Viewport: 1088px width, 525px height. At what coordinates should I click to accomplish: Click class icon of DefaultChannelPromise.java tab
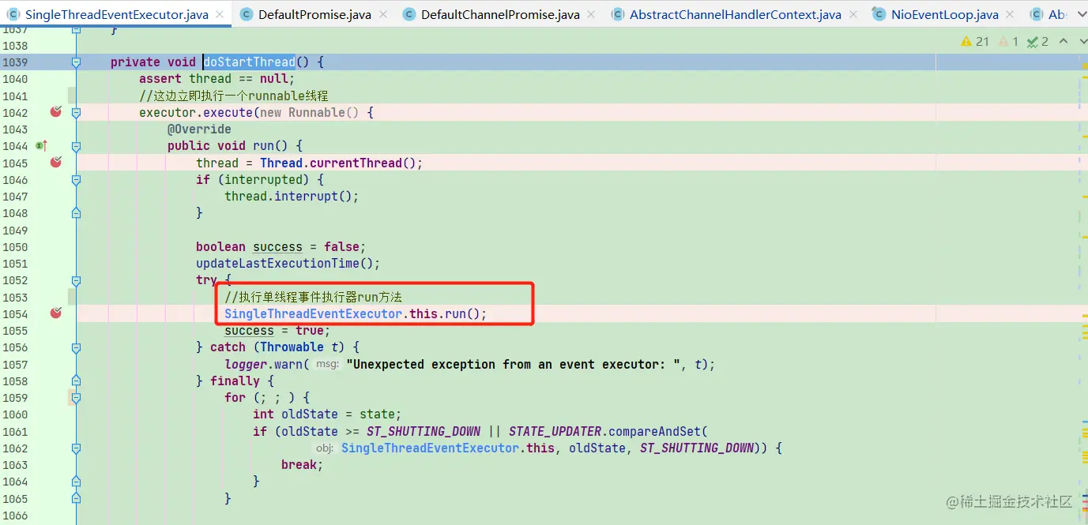(408, 15)
